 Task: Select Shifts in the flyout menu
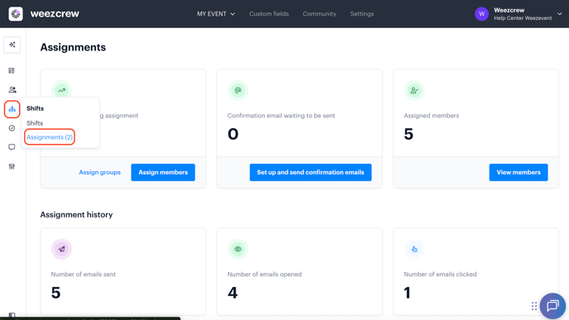pyautogui.click(x=35, y=123)
